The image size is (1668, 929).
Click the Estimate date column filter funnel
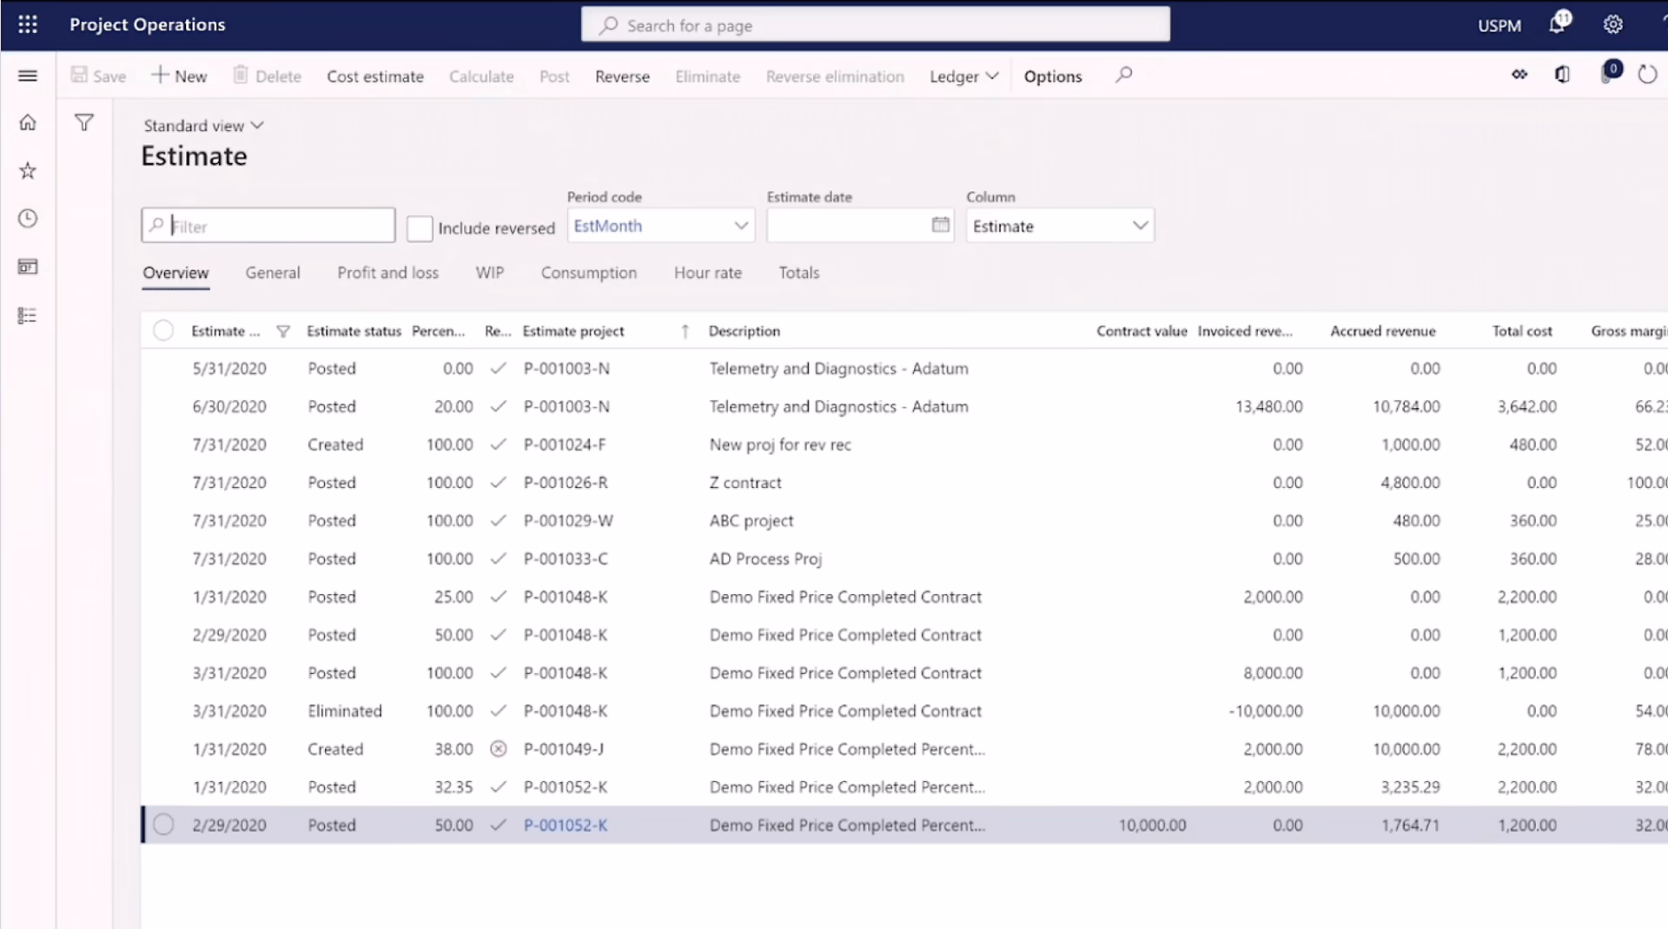[x=282, y=331]
